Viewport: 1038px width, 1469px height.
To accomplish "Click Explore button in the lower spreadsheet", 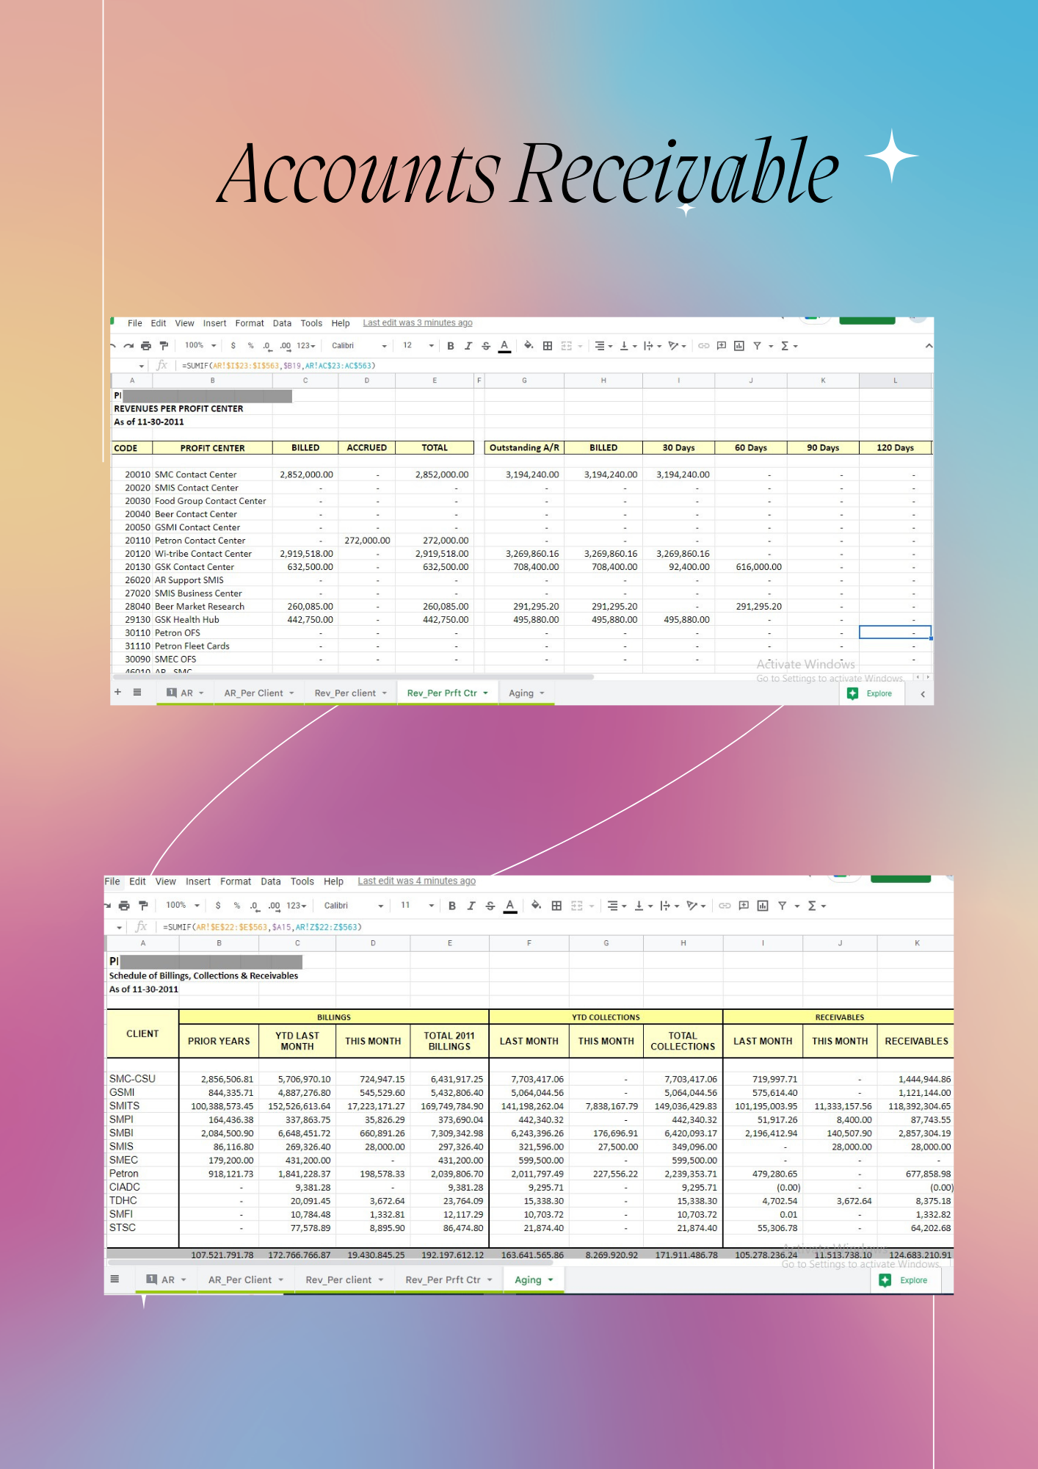I will [x=904, y=1280].
